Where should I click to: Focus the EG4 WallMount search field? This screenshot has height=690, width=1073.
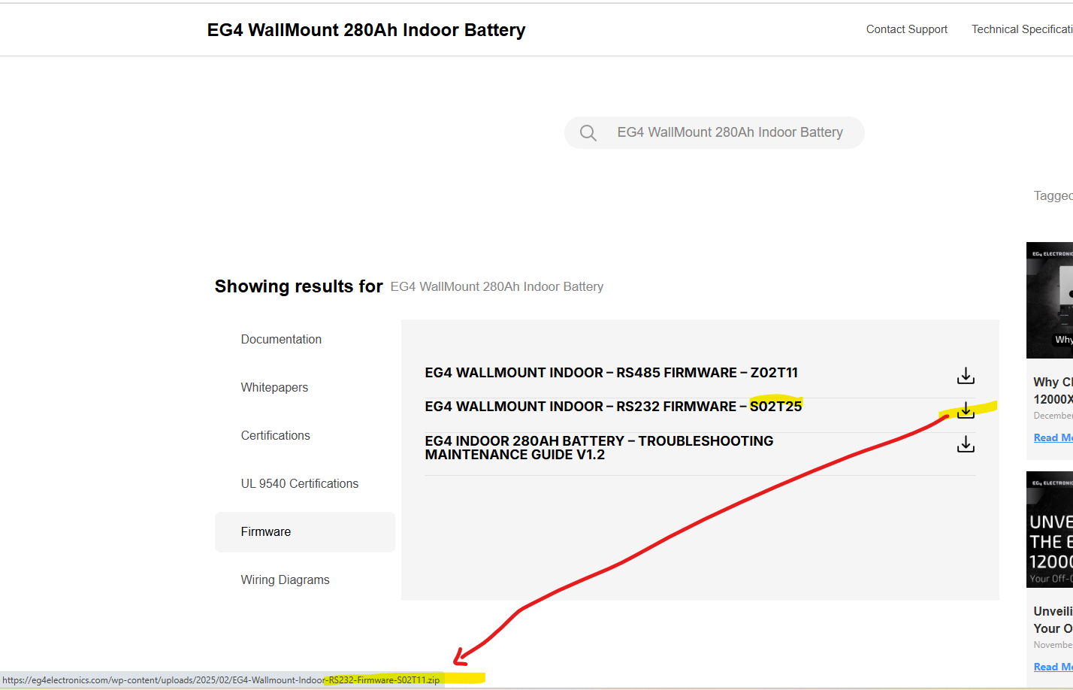[730, 132]
